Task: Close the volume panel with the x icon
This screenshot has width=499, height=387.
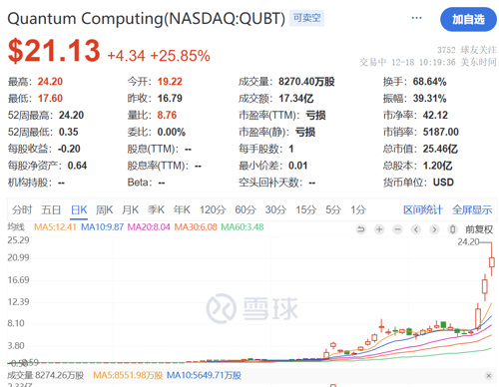Action: (488, 376)
